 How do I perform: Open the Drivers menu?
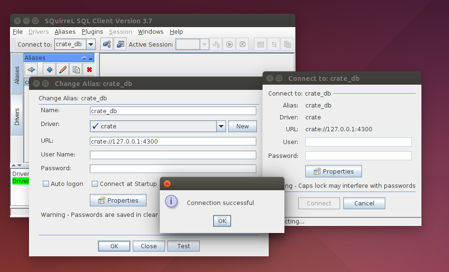[x=39, y=32]
